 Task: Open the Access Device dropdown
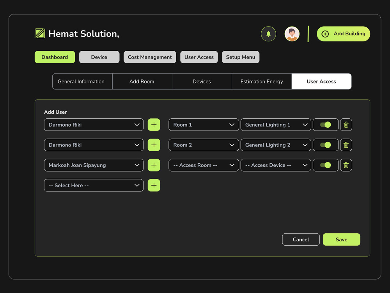tap(276, 165)
